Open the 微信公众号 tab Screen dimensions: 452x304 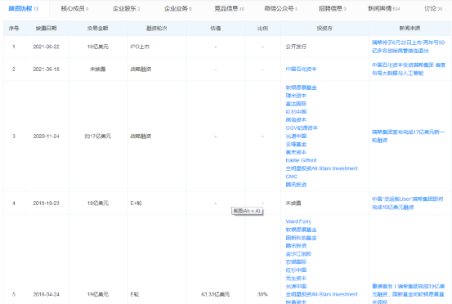coord(281,9)
